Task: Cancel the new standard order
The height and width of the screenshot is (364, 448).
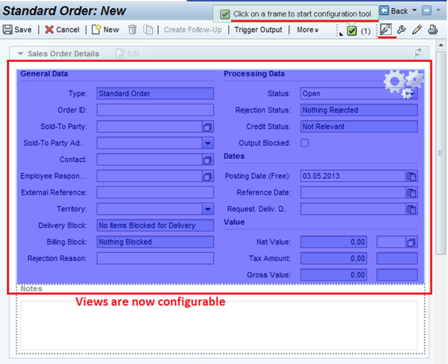Action: click(62, 30)
